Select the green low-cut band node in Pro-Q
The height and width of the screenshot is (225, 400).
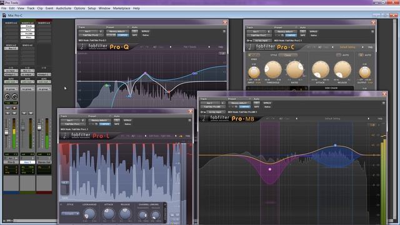point(107,86)
